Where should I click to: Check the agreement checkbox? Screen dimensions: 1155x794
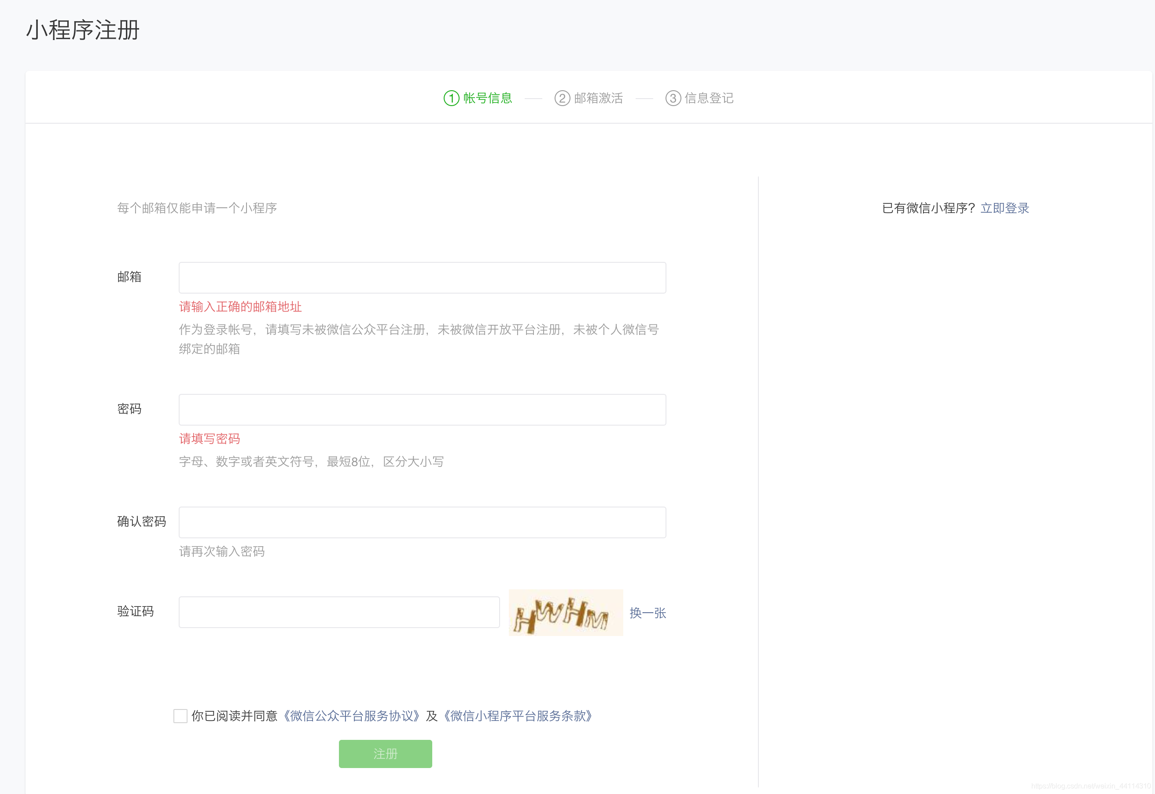click(180, 716)
